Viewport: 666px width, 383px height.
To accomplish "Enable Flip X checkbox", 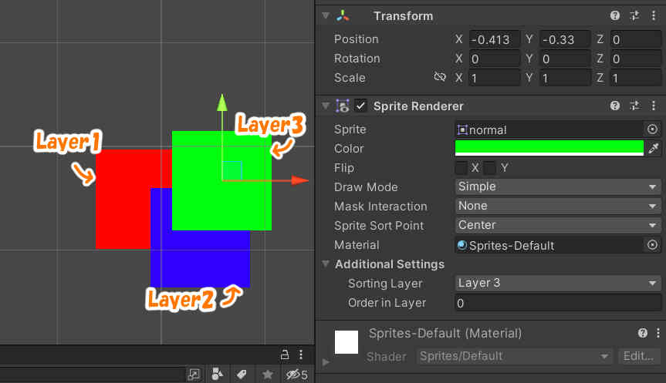I will (x=461, y=168).
